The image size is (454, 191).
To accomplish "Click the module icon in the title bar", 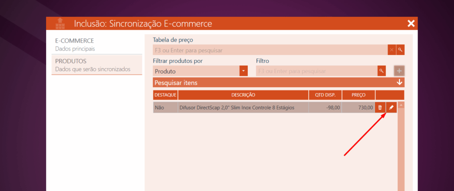I will point(59,23).
